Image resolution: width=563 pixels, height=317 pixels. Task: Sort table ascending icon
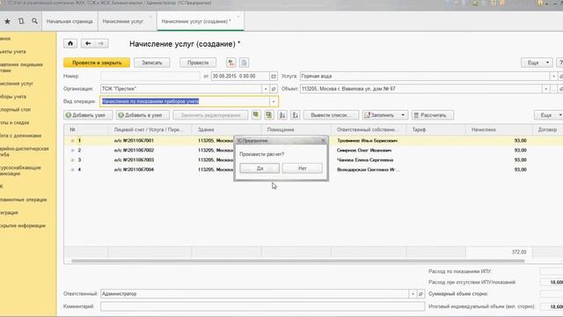coord(282,115)
